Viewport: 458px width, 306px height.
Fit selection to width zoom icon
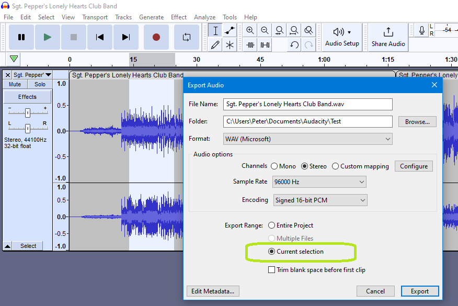[x=279, y=30]
